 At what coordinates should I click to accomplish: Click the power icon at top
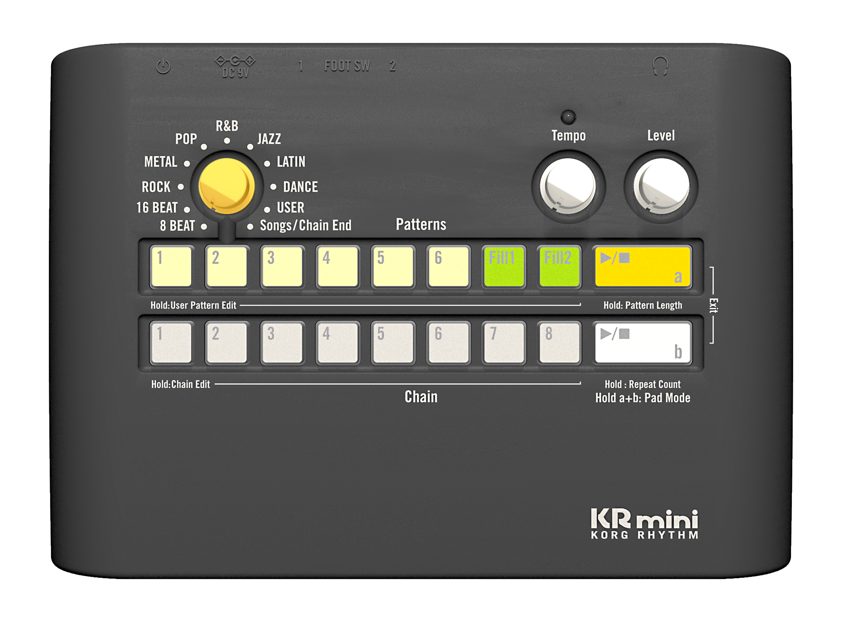click(x=163, y=66)
